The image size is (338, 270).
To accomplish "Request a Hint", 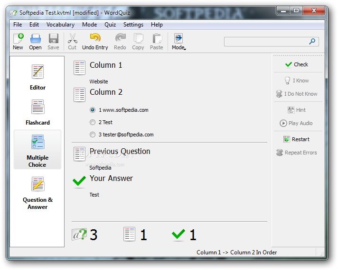I will point(297,110).
